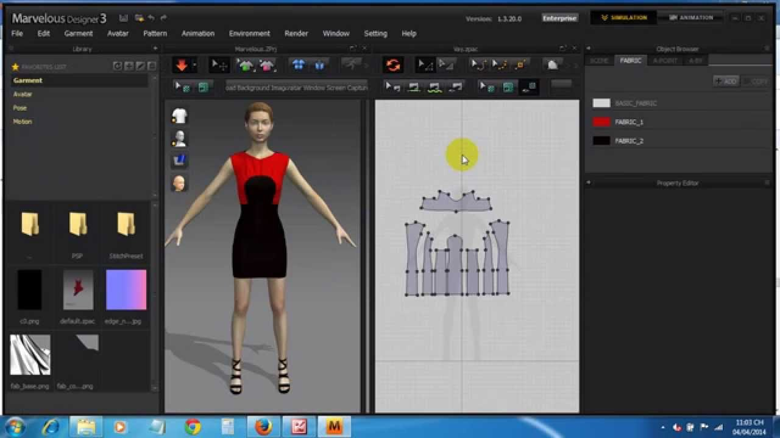Click the red FABRIC_1 color swatch
Viewport: 780px width, 438px height.
601,122
